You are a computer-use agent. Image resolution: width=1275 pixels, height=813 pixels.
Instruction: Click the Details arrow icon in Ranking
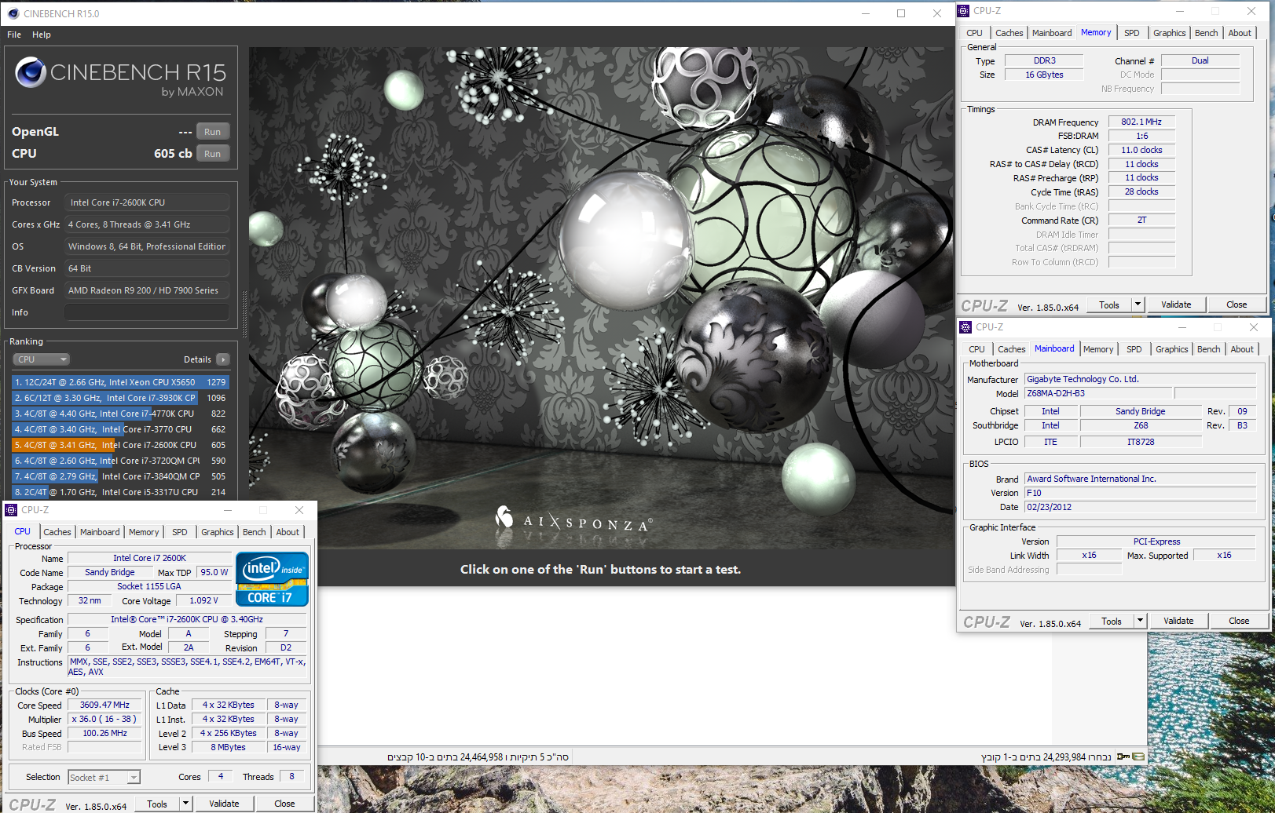point(223,359)
